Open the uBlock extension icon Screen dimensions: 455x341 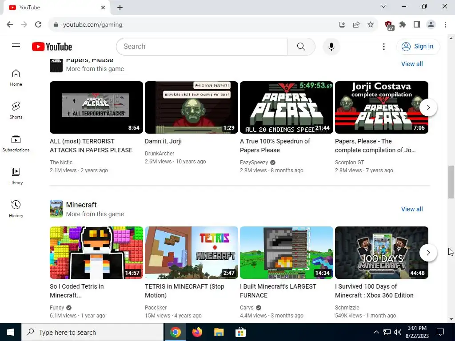pos(389,25)
